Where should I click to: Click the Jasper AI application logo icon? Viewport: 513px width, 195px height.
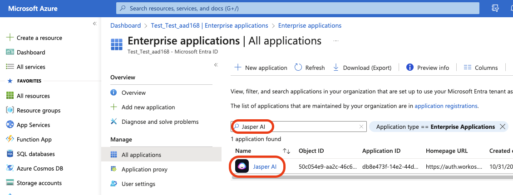[242, 166]
